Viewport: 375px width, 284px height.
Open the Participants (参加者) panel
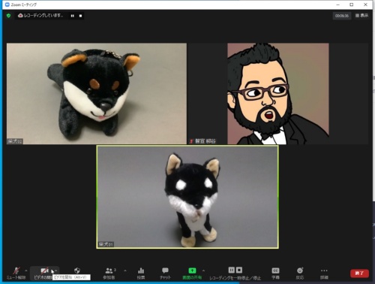tap(109, 273)
